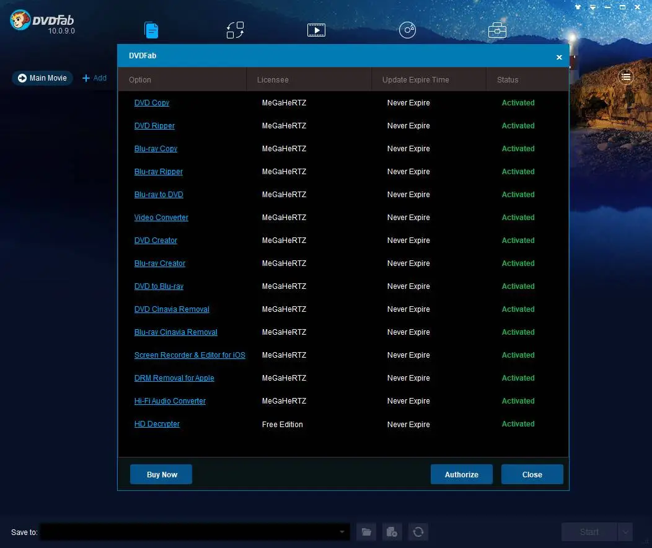Click the Main Movie mode button

(42, 77)
